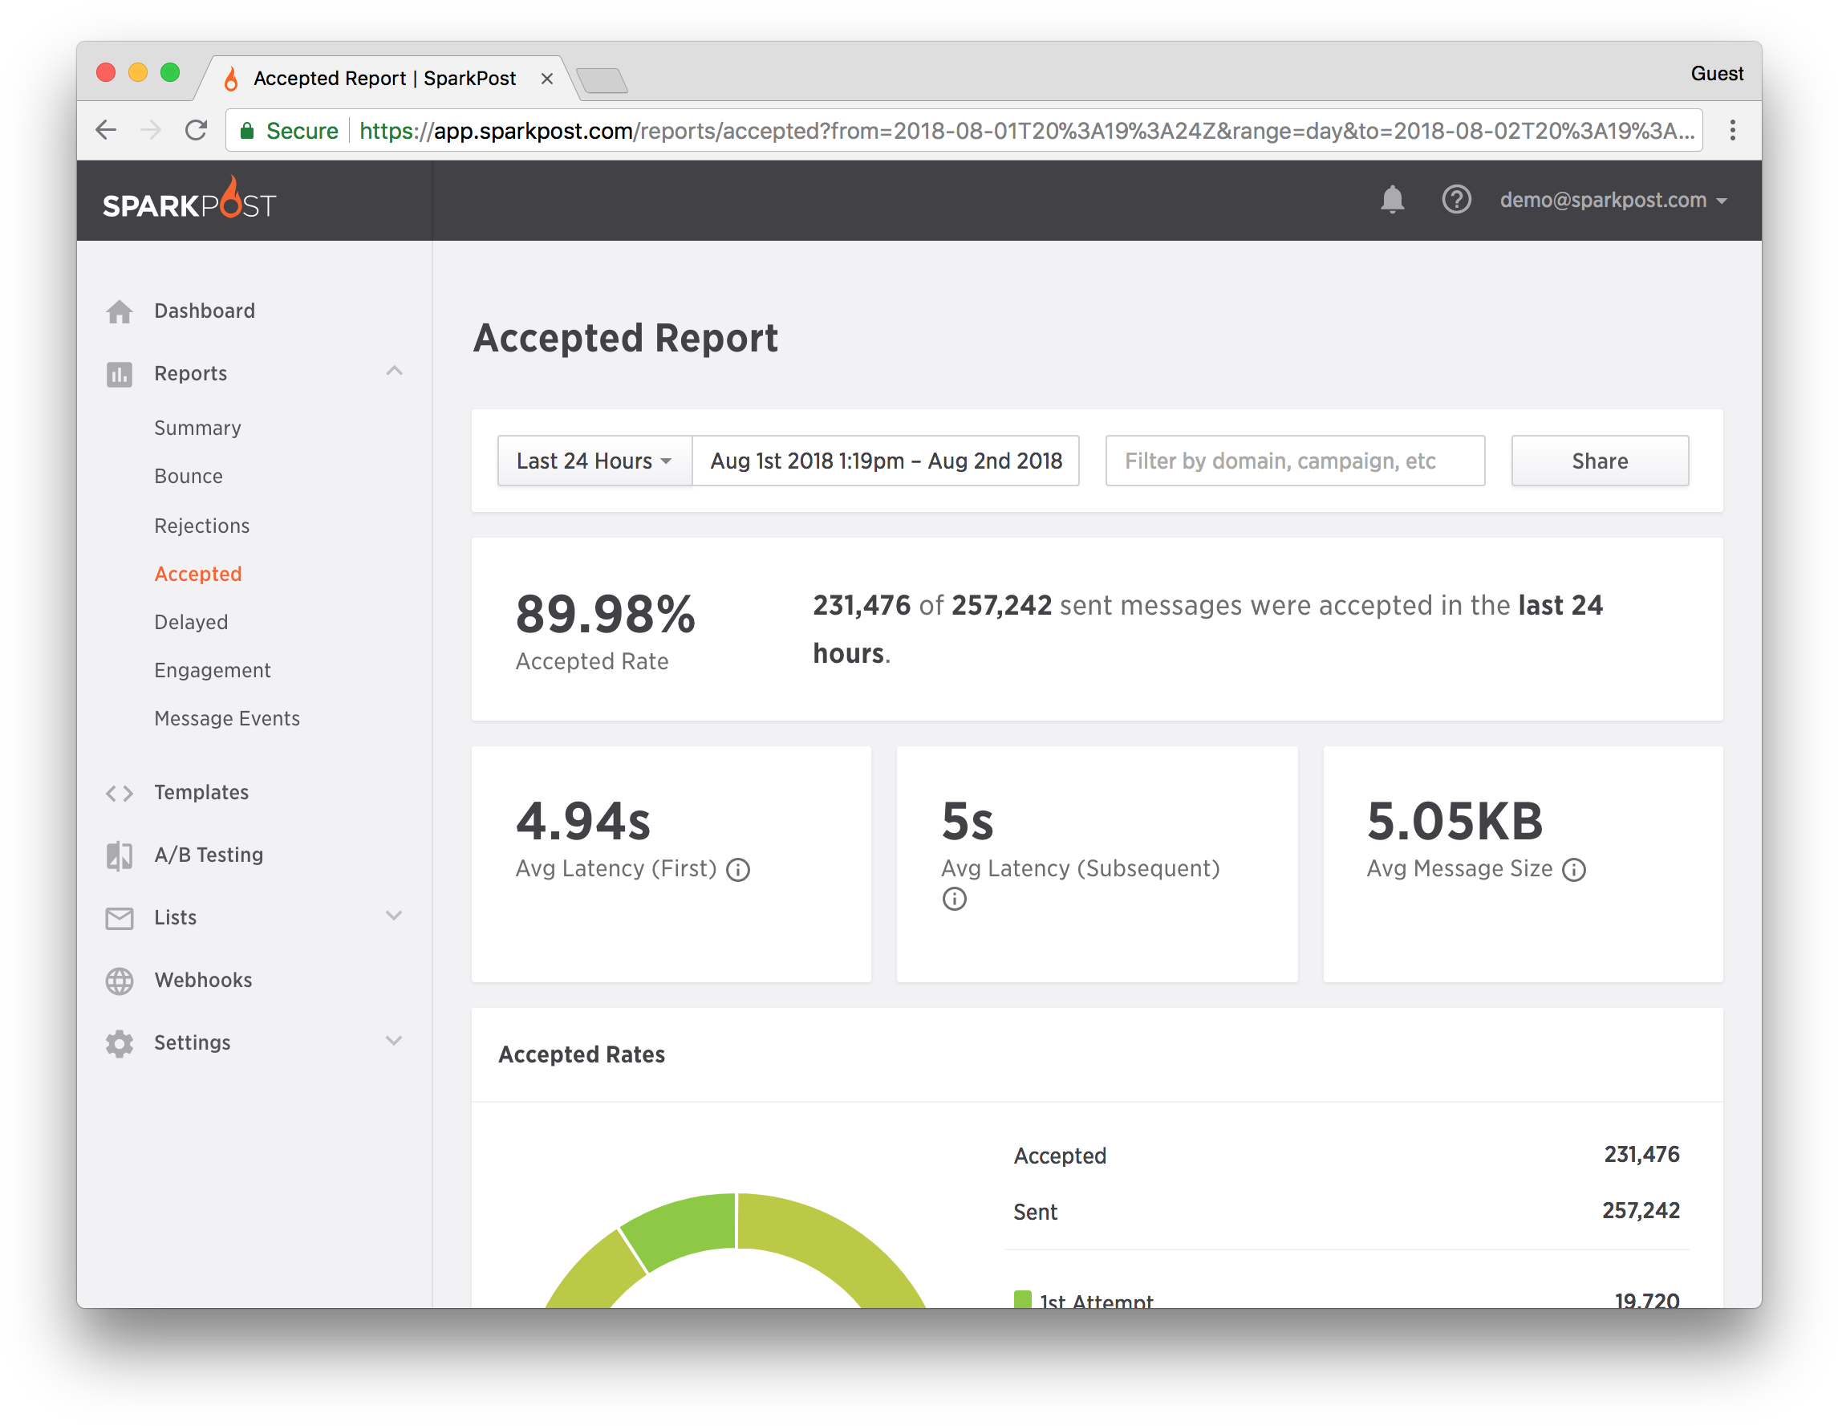This screenshot has width=1838, height=1426.
Task: Show info for Avg Latency (First)
Action: click(738, 870)
